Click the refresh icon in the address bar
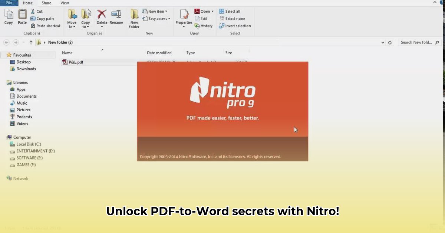Image resolution: width=445 pixels, height=233 pixels. tap(389, 42)
